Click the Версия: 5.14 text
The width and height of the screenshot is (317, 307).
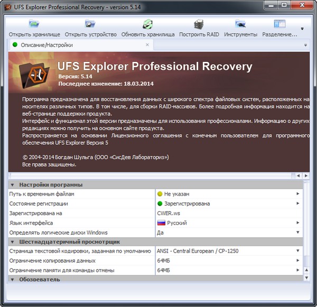click(75, 77)
